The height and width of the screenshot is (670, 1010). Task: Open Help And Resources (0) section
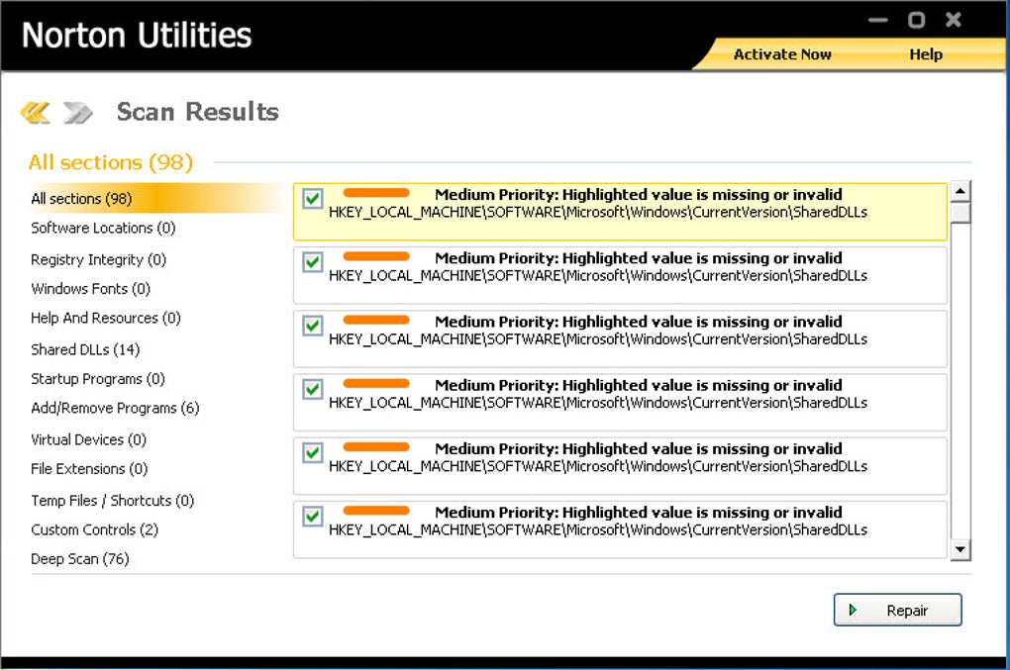pyautogui.click(x=106, y=318)
